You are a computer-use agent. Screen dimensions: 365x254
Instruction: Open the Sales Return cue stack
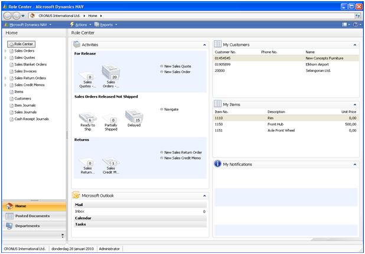(87, 166)
